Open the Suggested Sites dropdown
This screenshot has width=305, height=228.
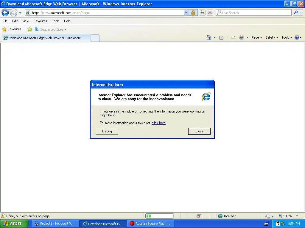51,29
